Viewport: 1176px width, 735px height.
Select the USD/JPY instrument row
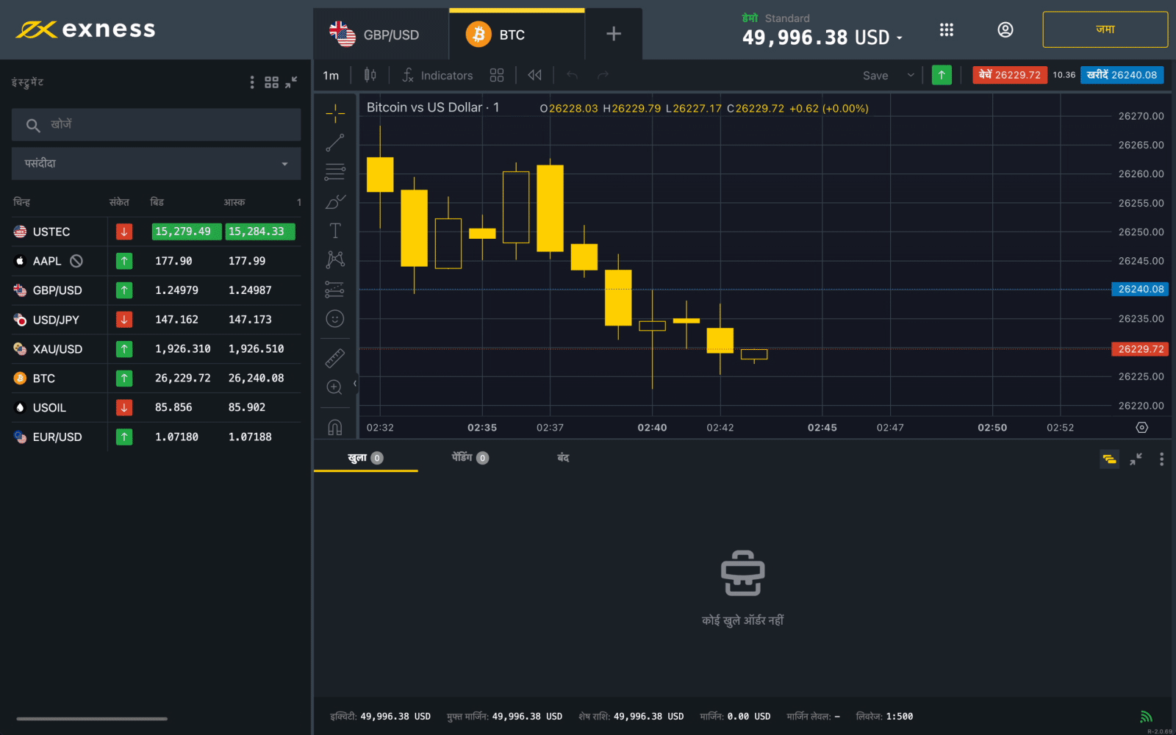point(156,320)
